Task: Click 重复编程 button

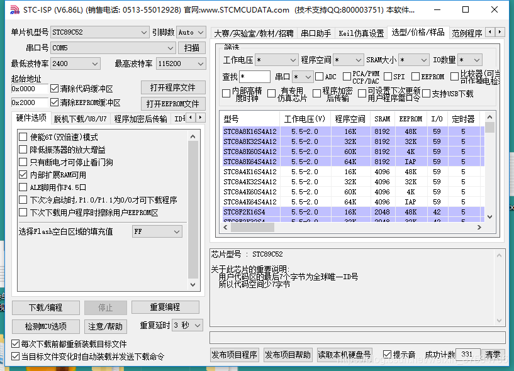Action: (165, 307)
